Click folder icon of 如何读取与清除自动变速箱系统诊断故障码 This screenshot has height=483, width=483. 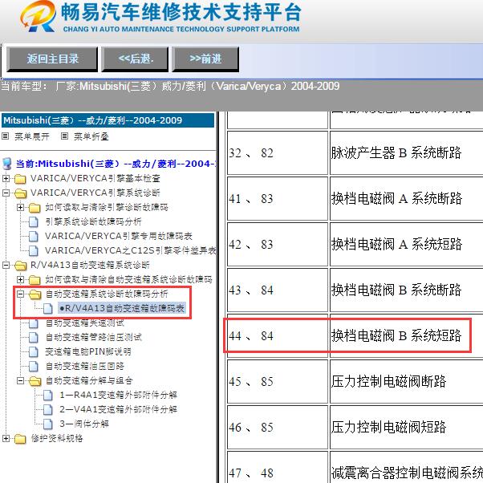pyautogui.click(x=34, y=280)
